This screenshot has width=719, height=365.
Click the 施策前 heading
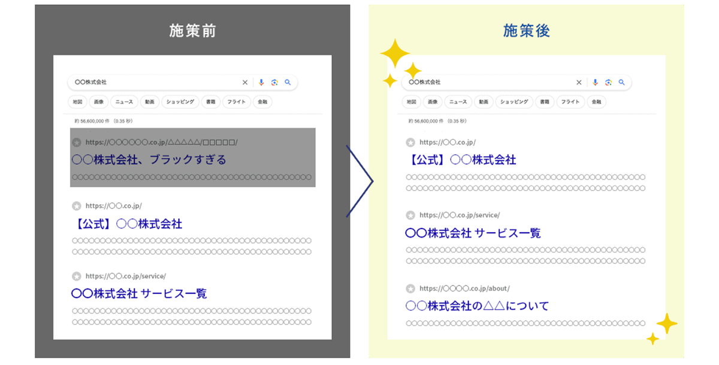tap(192, 31)
